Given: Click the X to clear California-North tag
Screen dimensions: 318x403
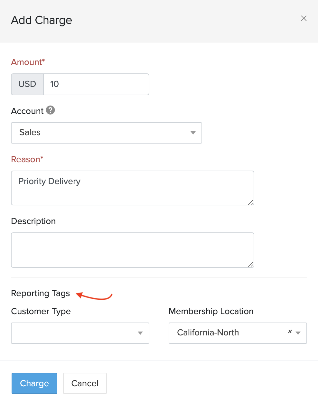Looking at the screenshot, I should coord(289,331).
